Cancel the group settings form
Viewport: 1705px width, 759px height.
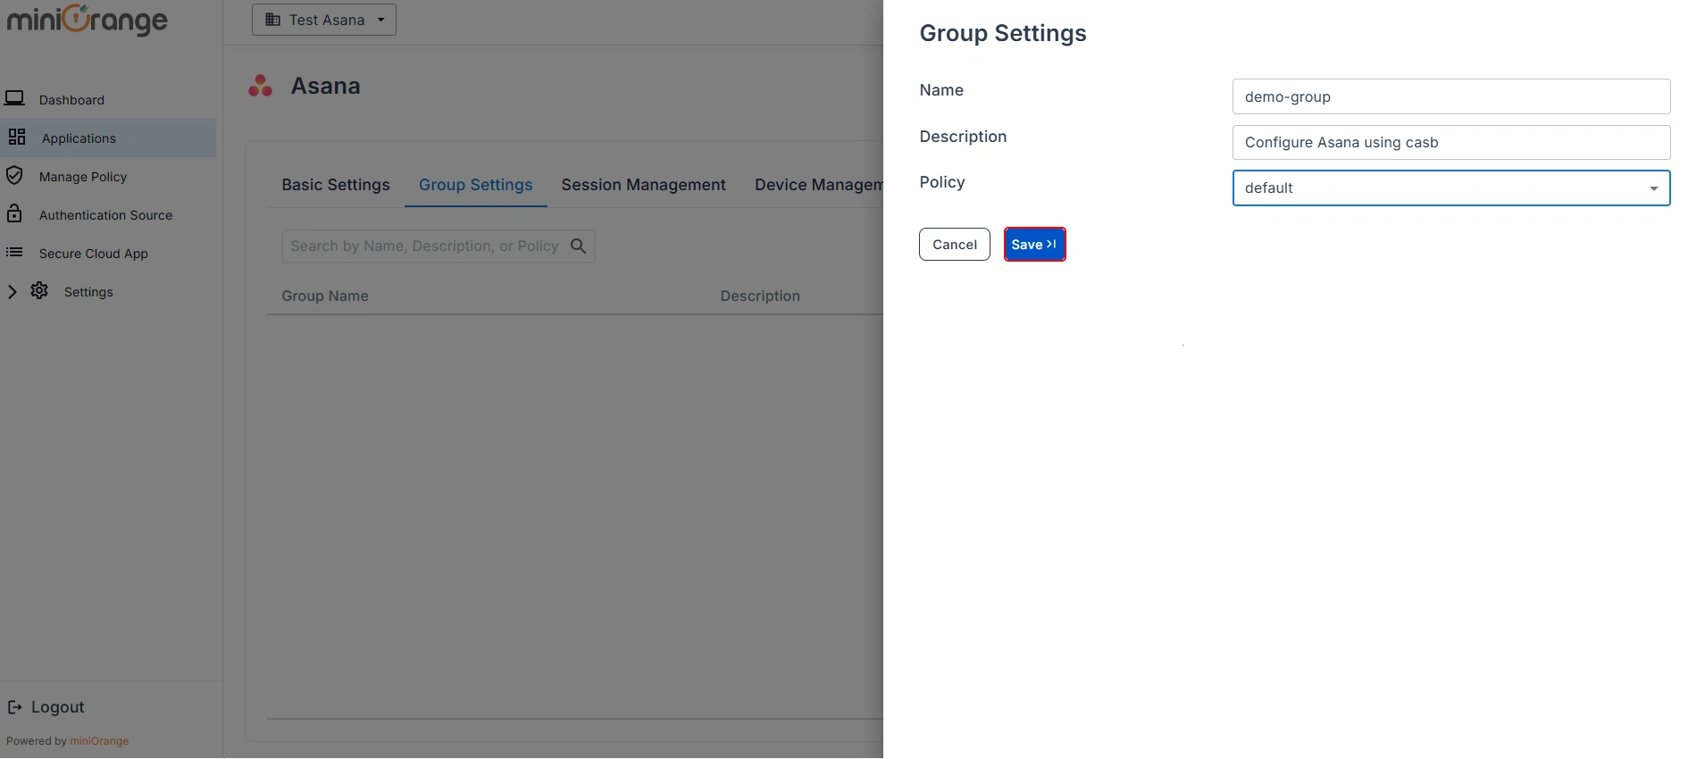pos(955,245)
